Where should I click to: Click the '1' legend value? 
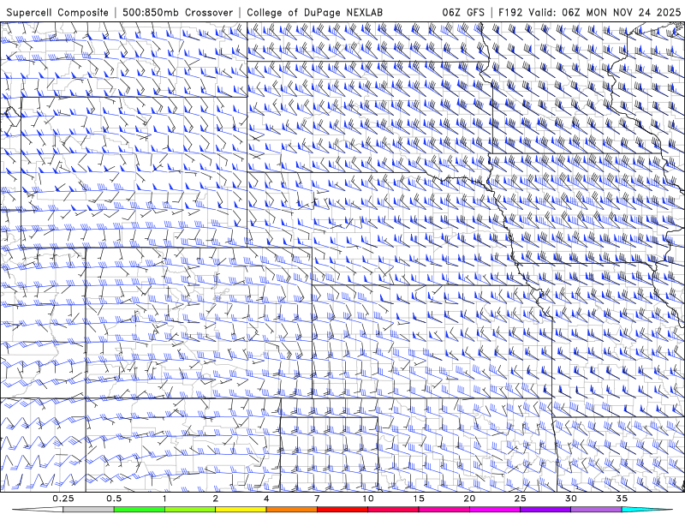click(x=164, y=499)
